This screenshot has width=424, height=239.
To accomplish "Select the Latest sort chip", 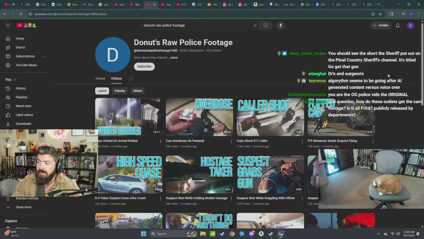I will point(102,91).
